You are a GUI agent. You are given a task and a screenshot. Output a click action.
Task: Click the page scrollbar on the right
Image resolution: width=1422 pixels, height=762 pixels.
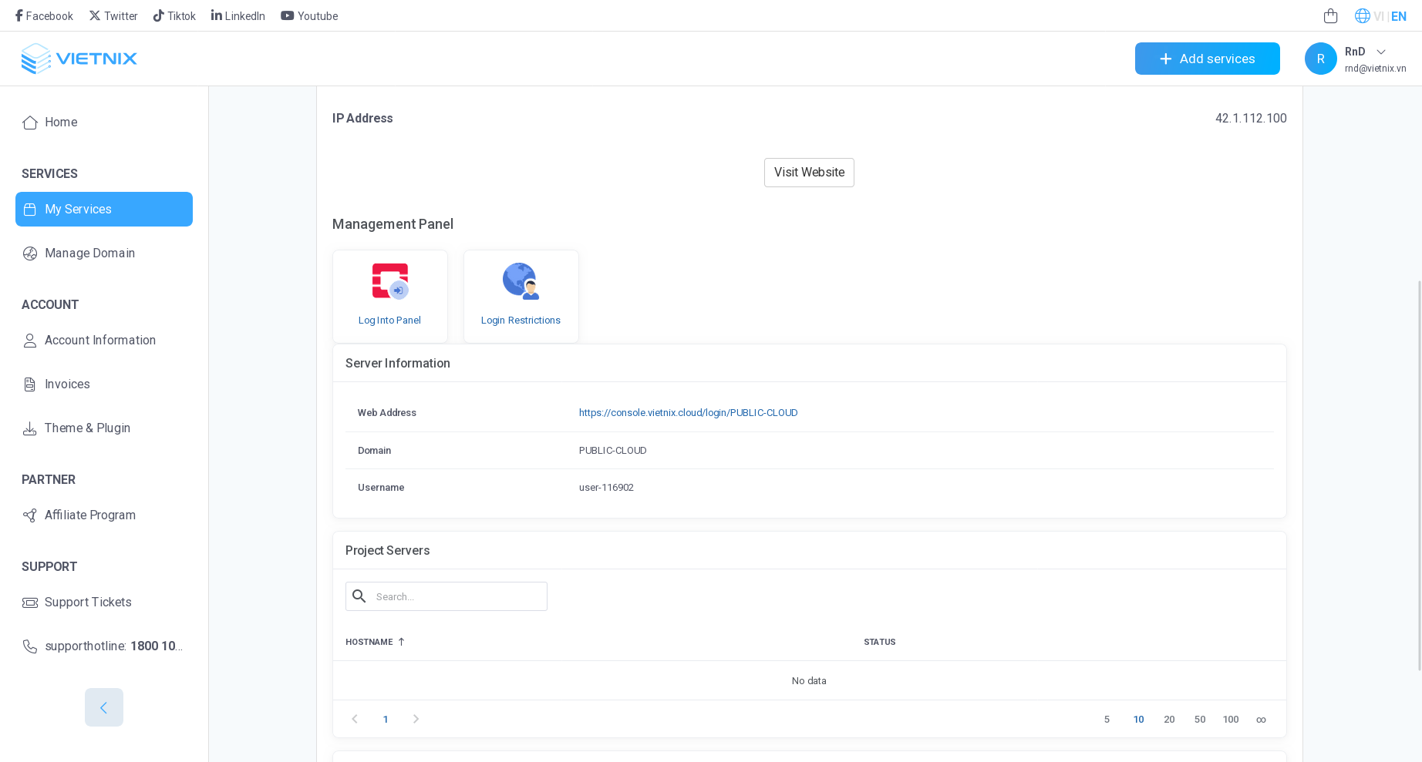tap(1419, 462)
